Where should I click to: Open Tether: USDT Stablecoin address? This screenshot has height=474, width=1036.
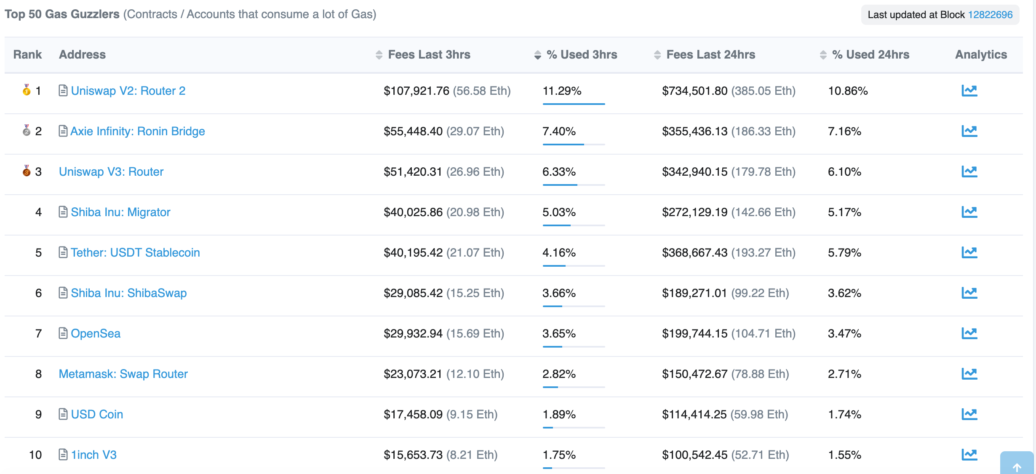point(135,252)
